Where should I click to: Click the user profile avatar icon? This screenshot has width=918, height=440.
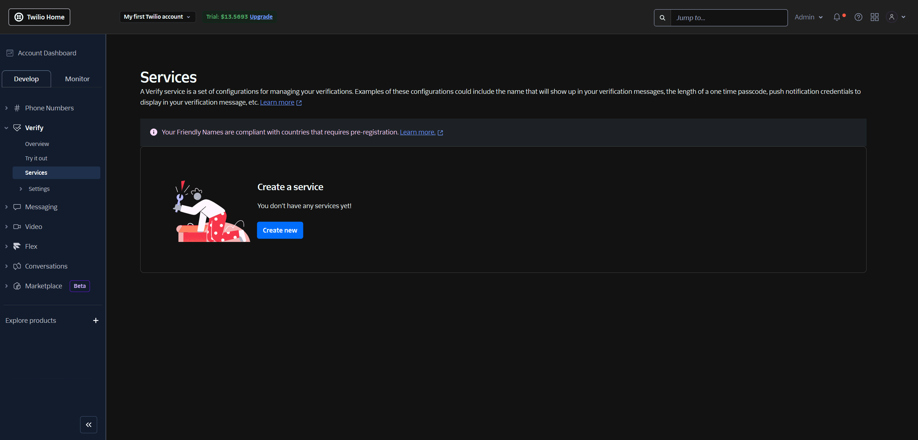tap(891, 17)
